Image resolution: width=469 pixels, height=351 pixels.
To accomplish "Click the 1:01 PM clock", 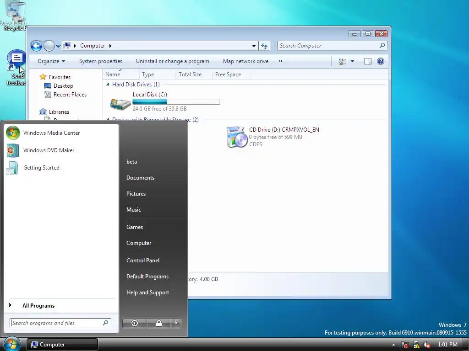I will tap(447, 345).
